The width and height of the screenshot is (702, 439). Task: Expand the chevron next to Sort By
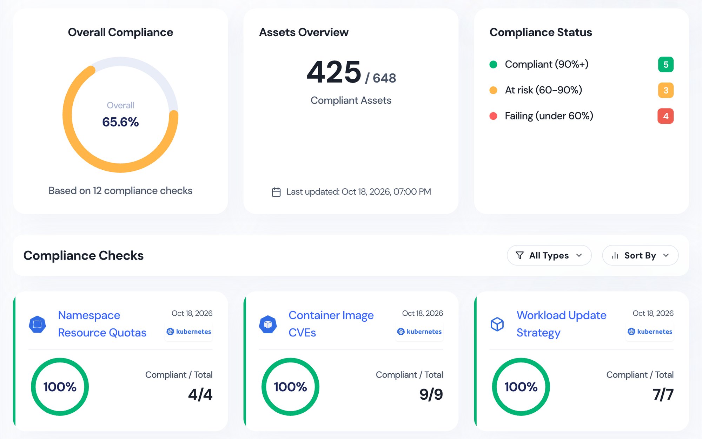pos(666,255)
